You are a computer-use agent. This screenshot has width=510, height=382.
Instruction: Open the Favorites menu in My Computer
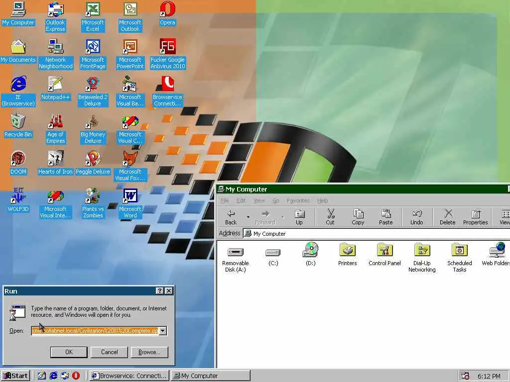[x=298, y=200]
